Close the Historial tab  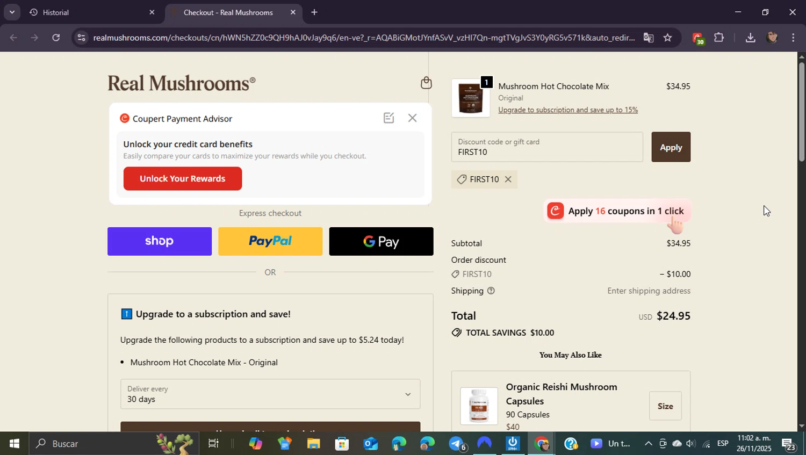pyautogui.click(x=152, y=12)
